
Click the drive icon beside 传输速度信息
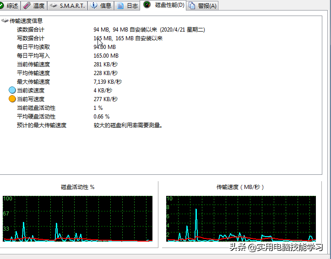click(5, 21)
